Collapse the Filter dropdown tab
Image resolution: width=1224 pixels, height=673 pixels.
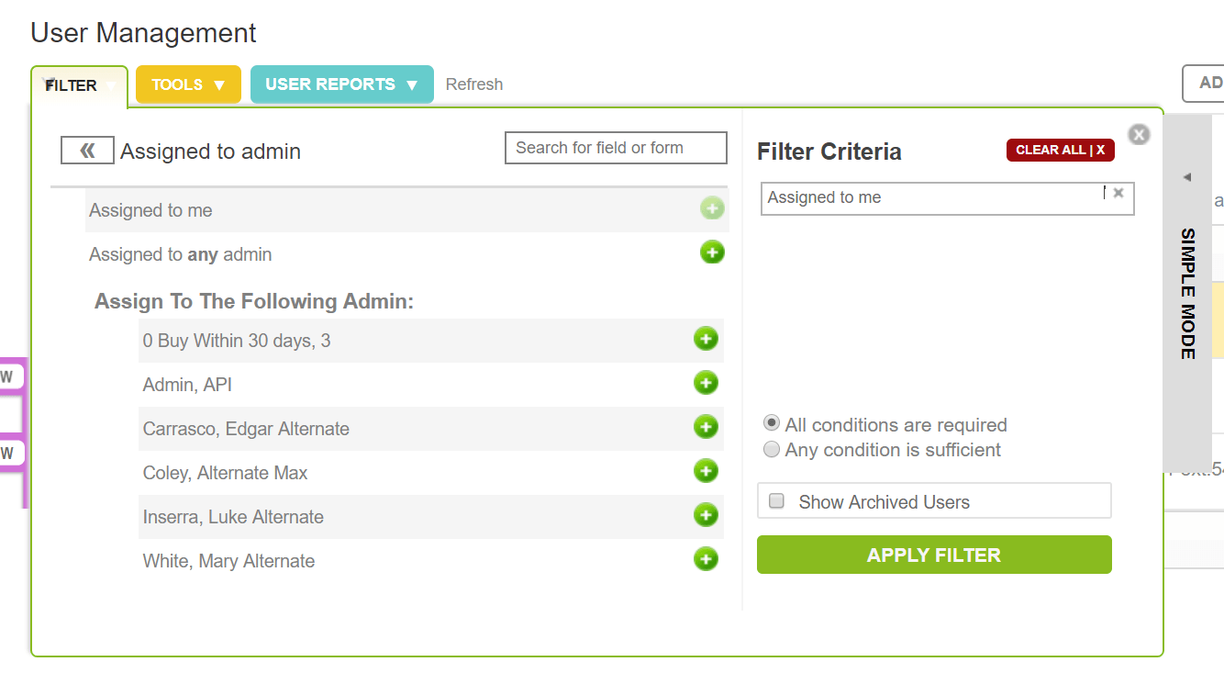pos(79,86)
